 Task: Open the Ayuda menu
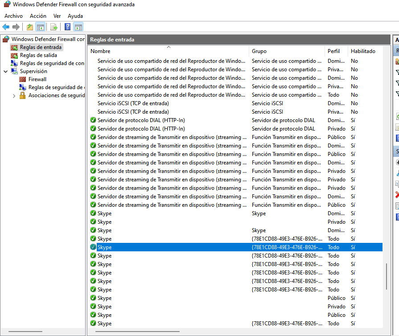tap(75, 16)
